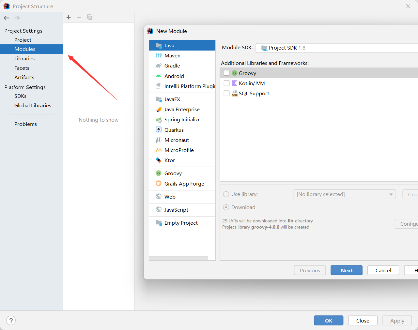Select Spring Initializr module type
Screen dimensions: 418x330
pos(182,119)
